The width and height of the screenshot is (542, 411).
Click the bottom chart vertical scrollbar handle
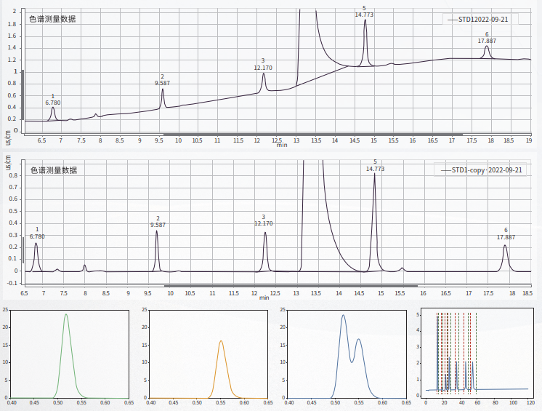(22, 250)
